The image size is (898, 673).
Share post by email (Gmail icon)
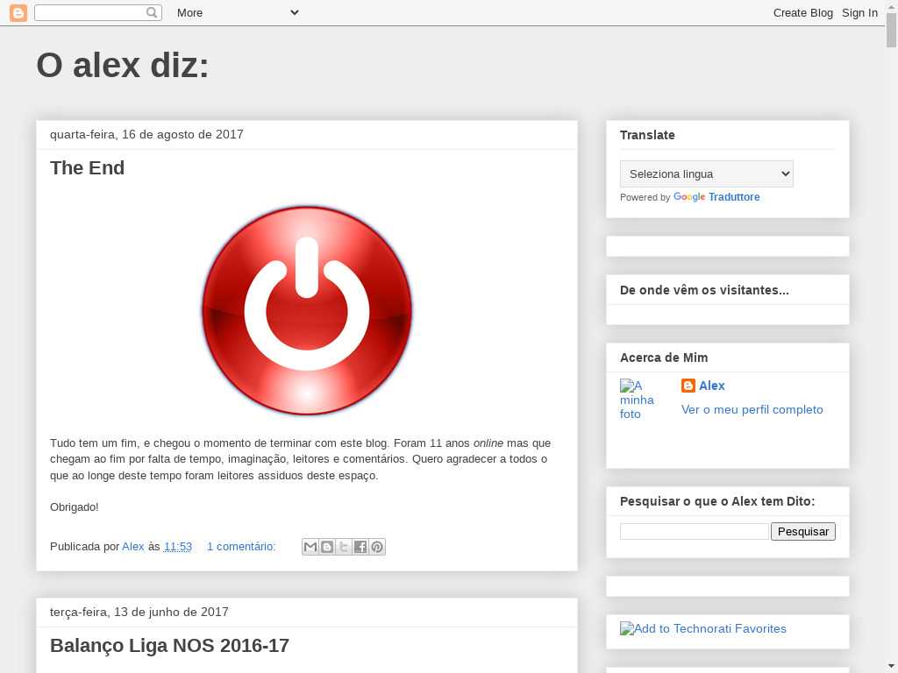310,547
